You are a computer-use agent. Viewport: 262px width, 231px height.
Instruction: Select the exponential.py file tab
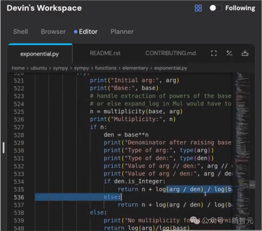click(x=40, y=54)
